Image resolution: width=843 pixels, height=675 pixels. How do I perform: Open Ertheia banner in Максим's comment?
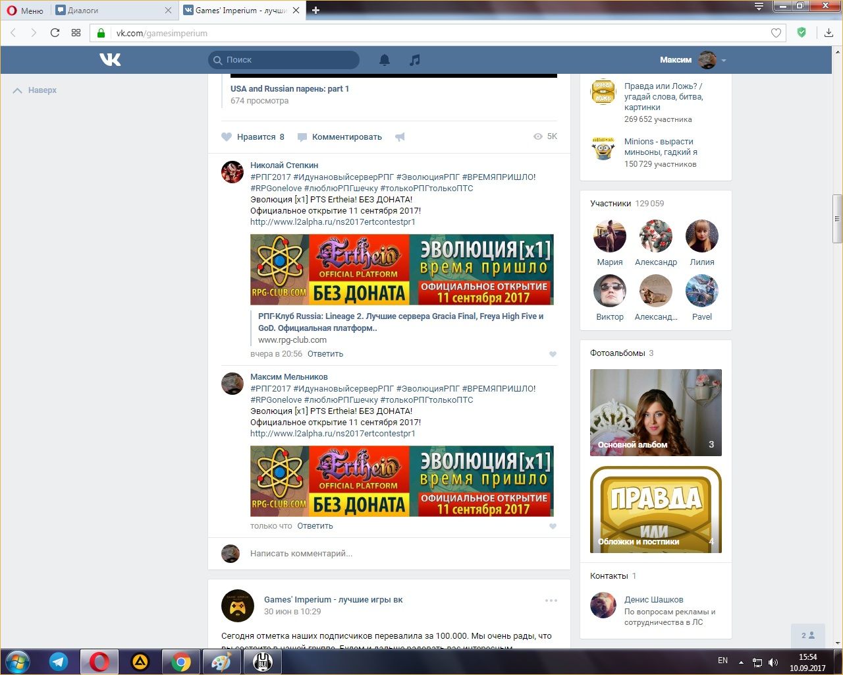402,481
